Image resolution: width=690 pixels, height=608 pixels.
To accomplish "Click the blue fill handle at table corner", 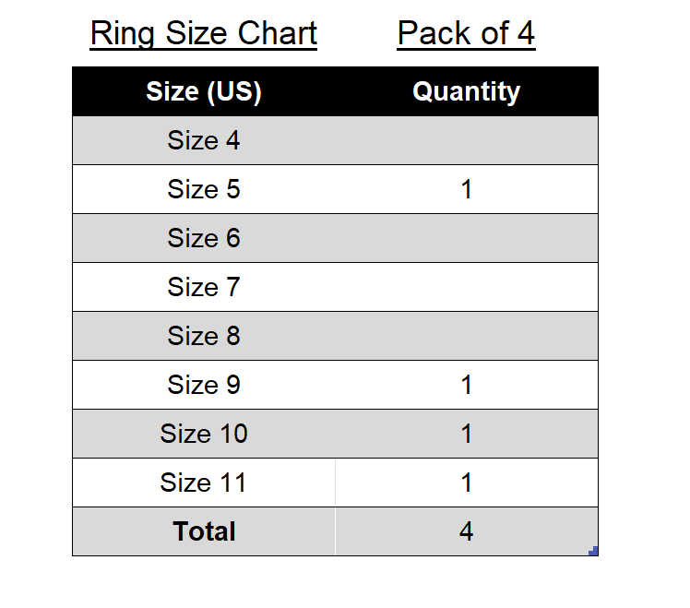I will pos(594,552).
